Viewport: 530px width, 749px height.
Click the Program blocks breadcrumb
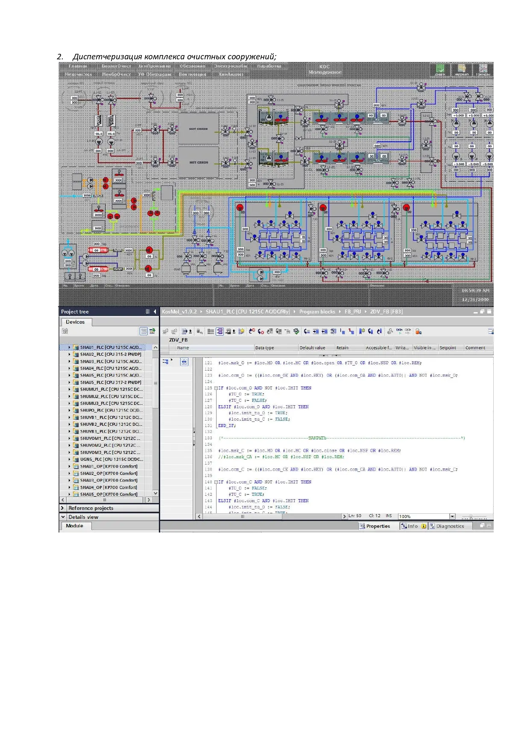click(x=317, y=312)
